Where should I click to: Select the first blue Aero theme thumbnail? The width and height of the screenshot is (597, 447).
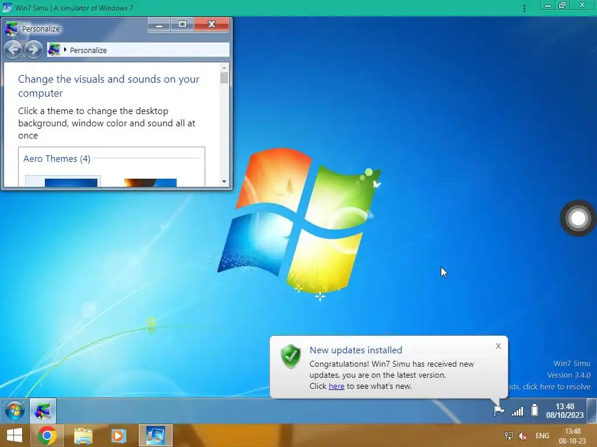click(x=71, y=182)
